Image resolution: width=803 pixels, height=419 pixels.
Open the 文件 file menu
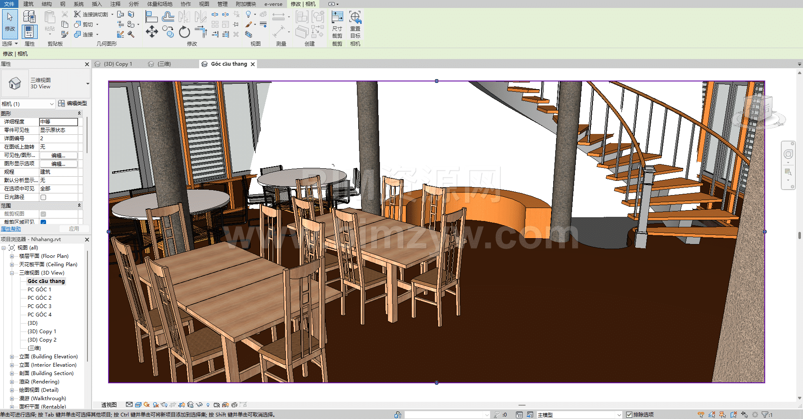9,4
